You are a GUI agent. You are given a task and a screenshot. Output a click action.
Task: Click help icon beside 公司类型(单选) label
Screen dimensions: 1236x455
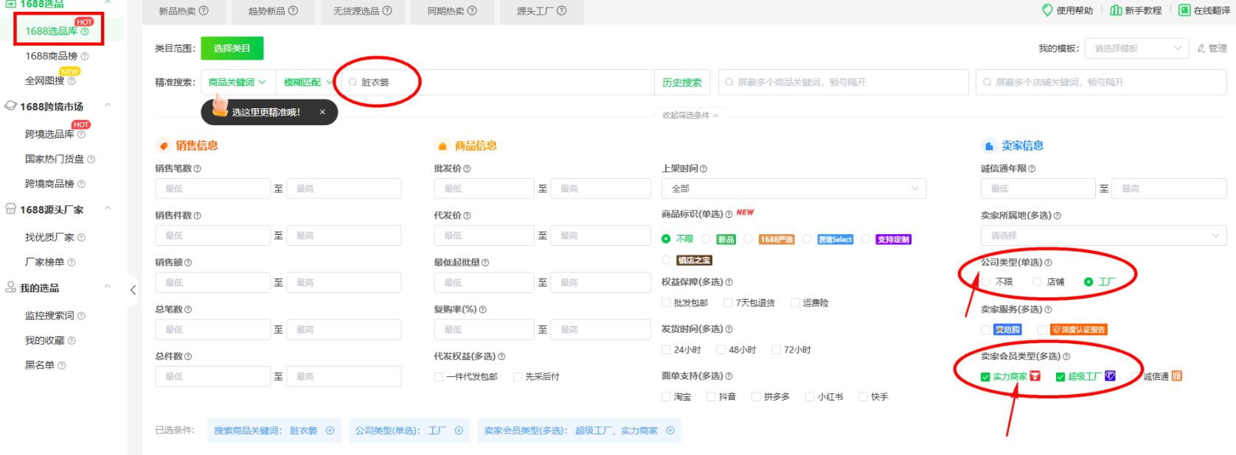coord(1048,263)
